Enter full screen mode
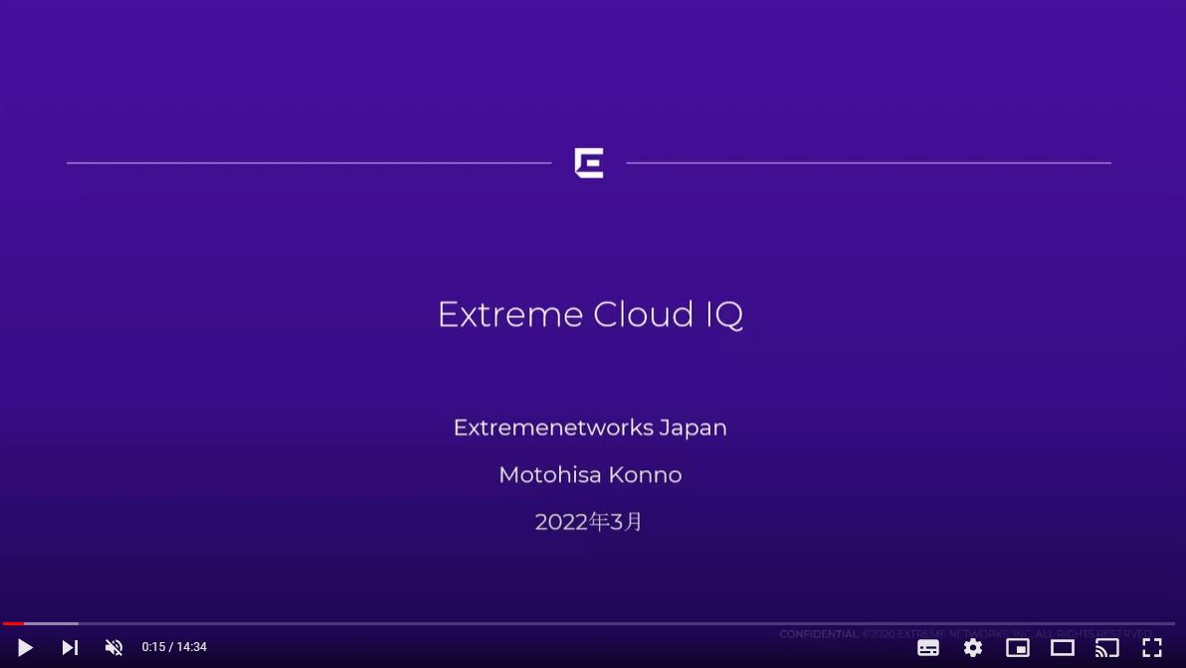This screenshot has height=668, width=1186. click(1152, 647)
